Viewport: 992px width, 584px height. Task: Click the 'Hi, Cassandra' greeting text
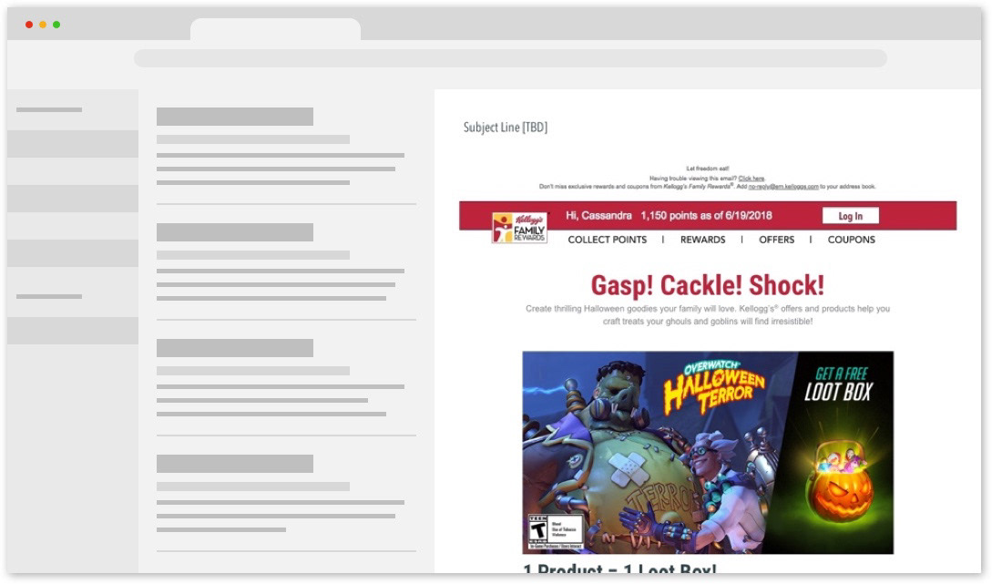(x=598, y=216)
